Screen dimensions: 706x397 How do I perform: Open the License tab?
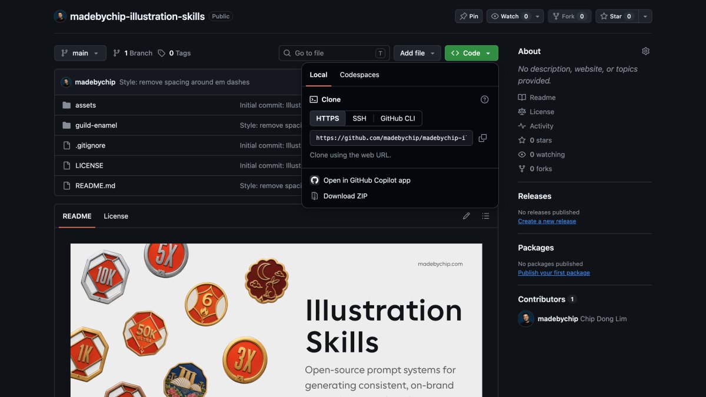point(116,216)
